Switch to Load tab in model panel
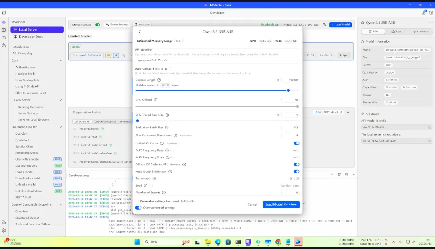Image resolution: width=435 pixels, height=249 pixels. 397,31
